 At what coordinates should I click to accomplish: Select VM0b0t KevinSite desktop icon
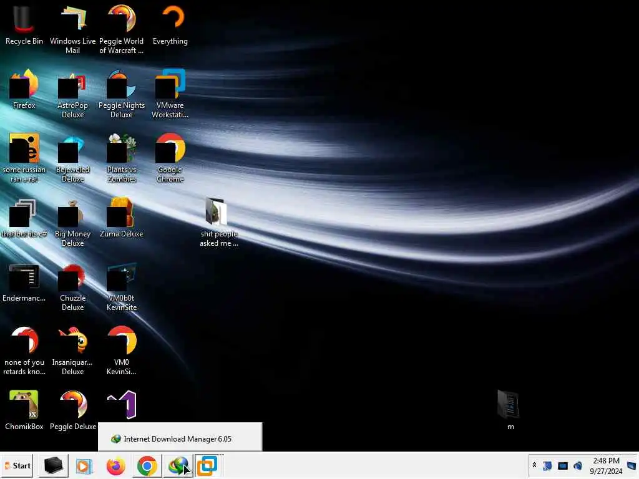(122, 287)
